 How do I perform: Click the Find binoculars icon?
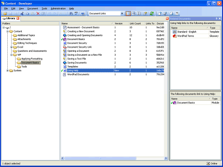pos(71,14)
